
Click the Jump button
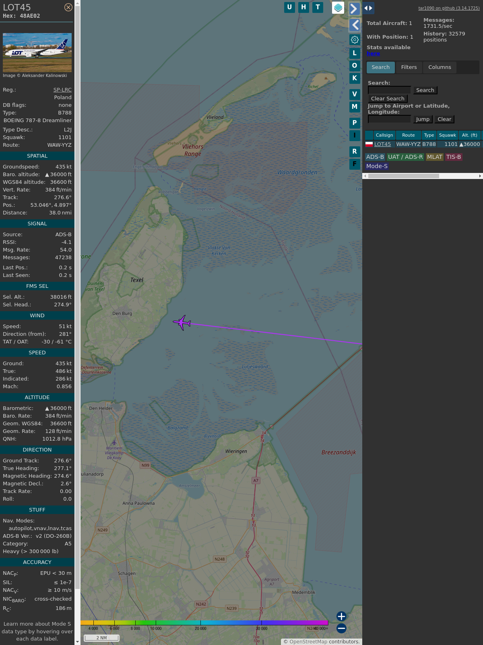click(423, 119)
